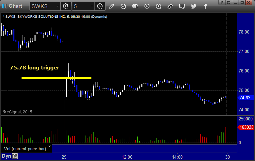Click the blue 74.63 current price marker
The height and width of the screenshot is (161, 255).
pos(246,98)
